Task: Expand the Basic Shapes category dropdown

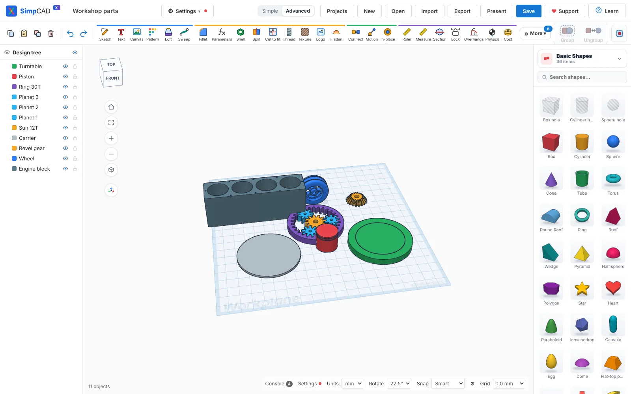Action: click(x=582, y=59)
